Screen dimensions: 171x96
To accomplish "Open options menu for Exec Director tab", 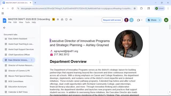I will coord(32,60).
